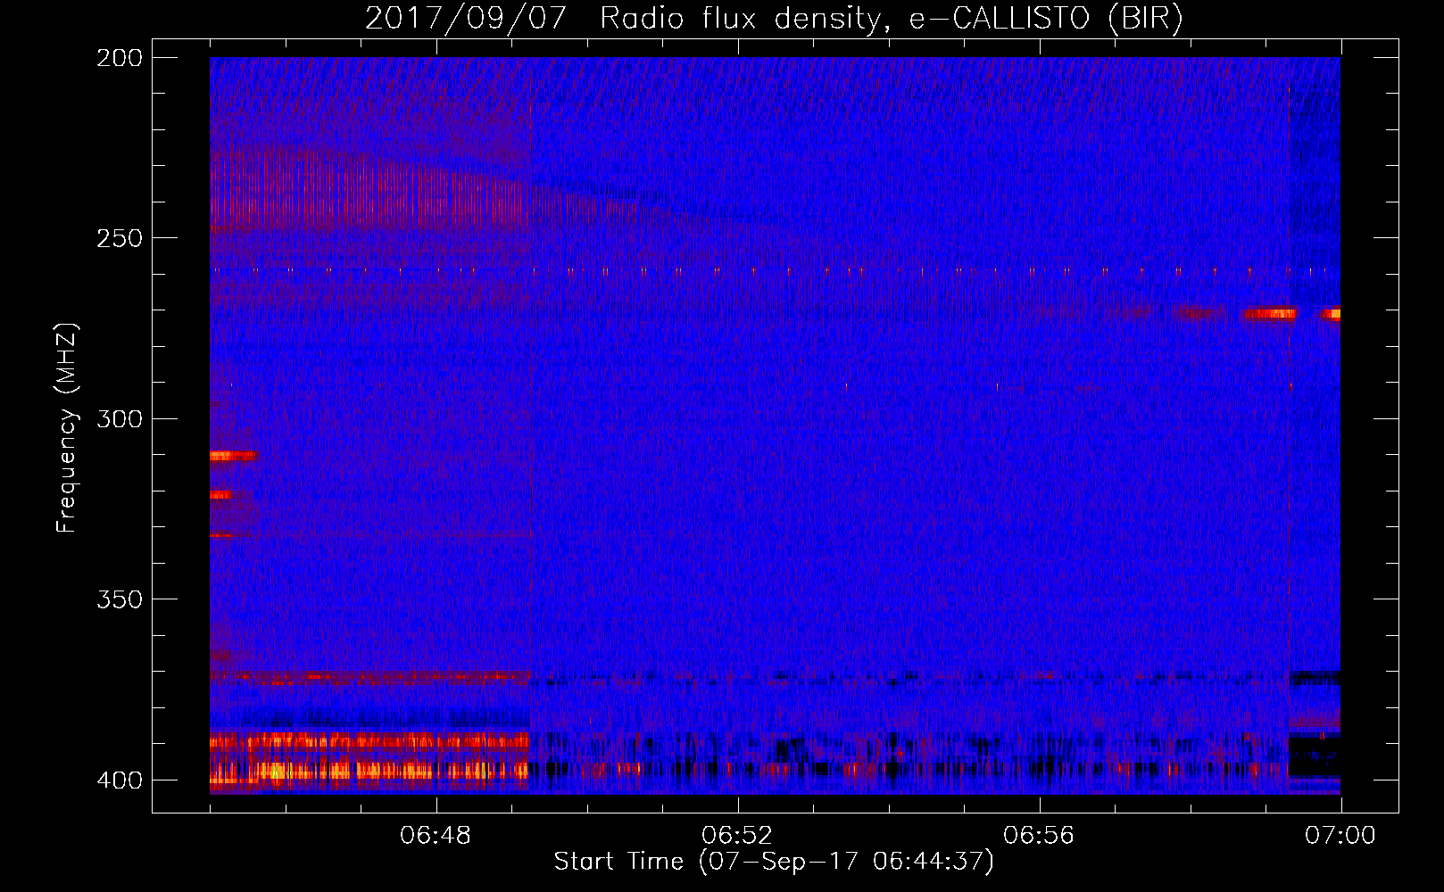
Task: Click the bright red emission band near 270 MHz
Action: point(1269,314)
